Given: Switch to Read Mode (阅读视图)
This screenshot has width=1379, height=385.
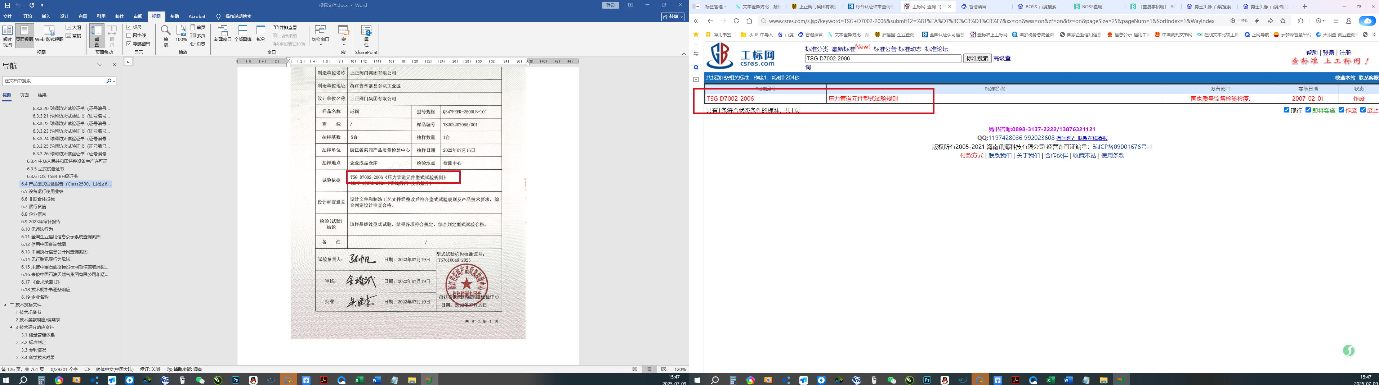Looking at the screenshot, I should click(8, 36).
